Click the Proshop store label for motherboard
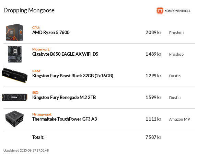Screen dimensions: 198x155 tap(176, 54)
